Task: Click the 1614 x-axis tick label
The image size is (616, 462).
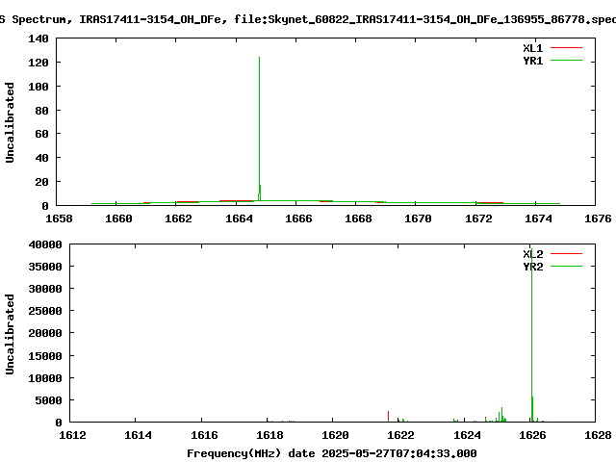Action: 138,435
